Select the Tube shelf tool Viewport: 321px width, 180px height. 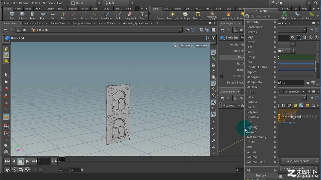[32, 15]
